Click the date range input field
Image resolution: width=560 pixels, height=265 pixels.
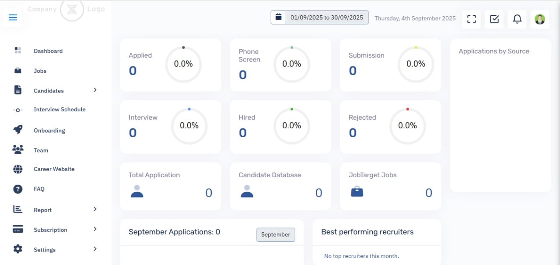pos(327,17)
